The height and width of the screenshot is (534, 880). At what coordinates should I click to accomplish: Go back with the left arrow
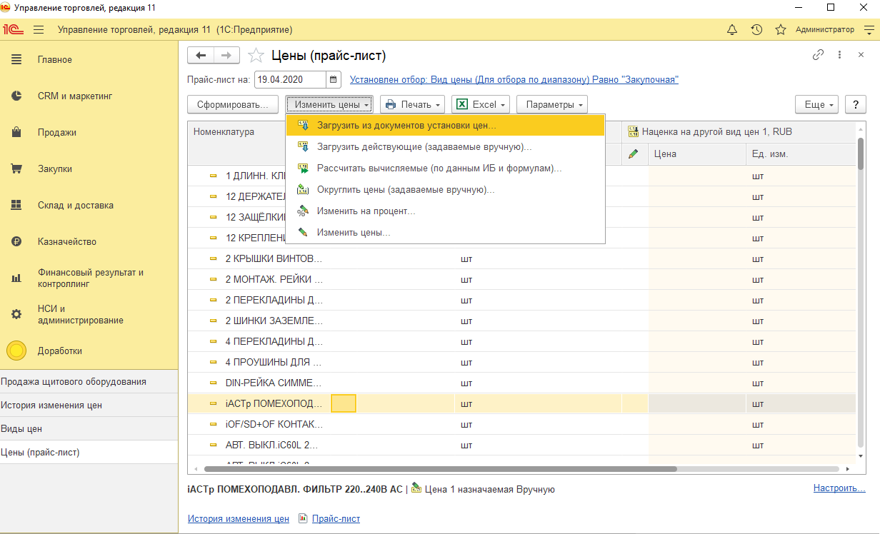pos(200,56)
